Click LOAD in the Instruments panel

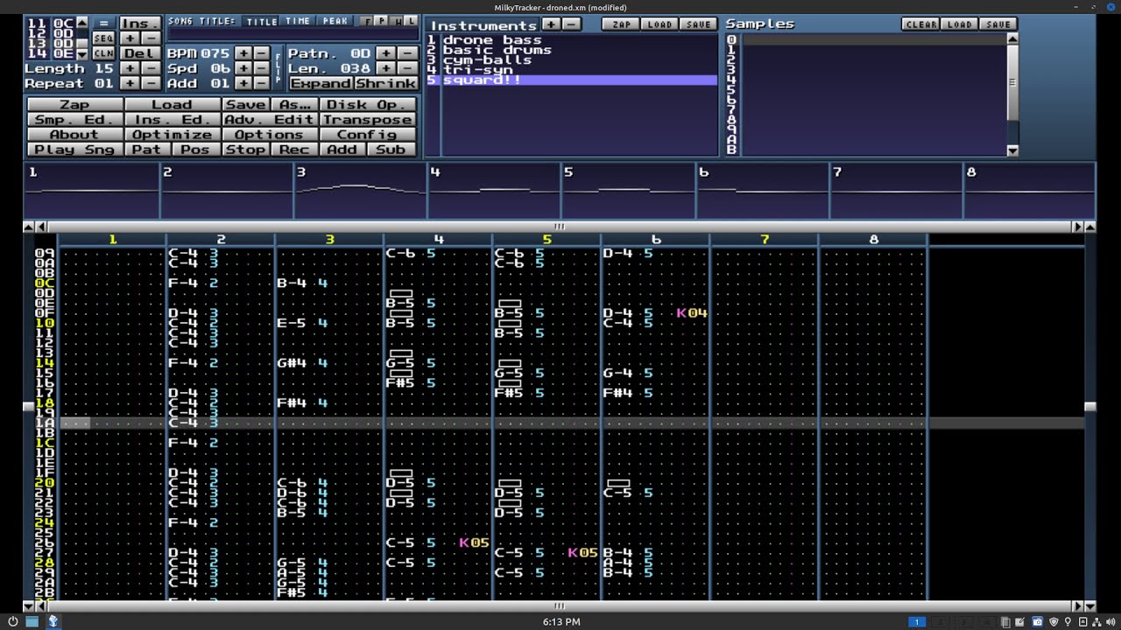click(659, 24)
